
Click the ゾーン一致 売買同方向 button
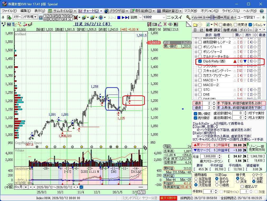[x=256, y=148]
